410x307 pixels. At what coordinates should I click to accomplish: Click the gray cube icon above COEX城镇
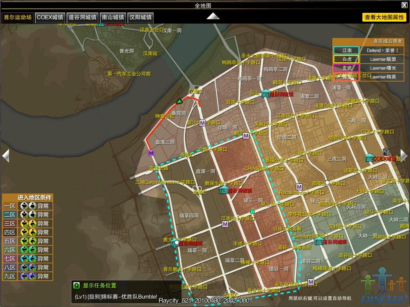tap(386, 152)
